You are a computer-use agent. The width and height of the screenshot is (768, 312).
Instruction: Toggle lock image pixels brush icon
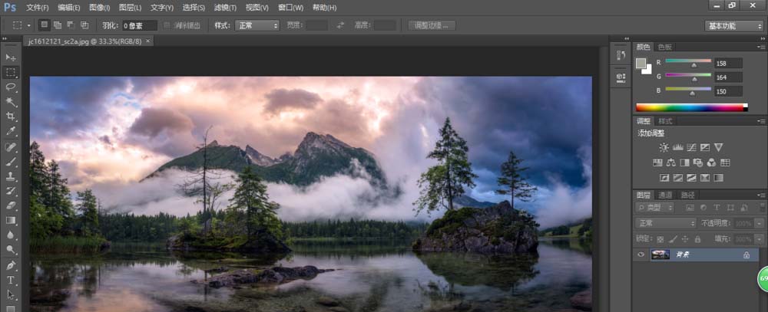[673, 239]
